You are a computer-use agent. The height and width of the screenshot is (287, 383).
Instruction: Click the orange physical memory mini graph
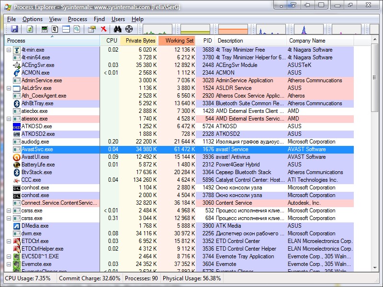(x=233, y=29)
